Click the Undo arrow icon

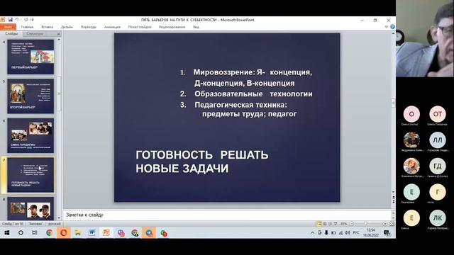point(17,20)
